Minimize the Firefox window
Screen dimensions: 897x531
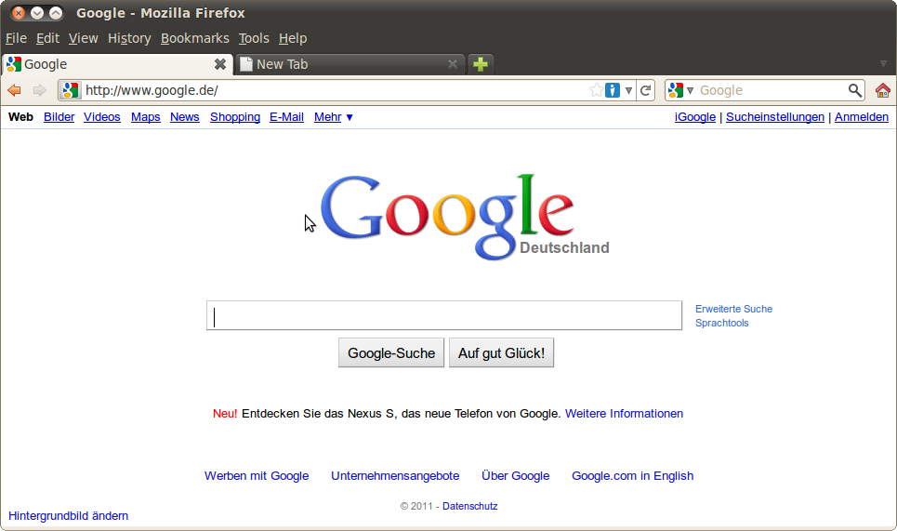click(x=37, y=13)
